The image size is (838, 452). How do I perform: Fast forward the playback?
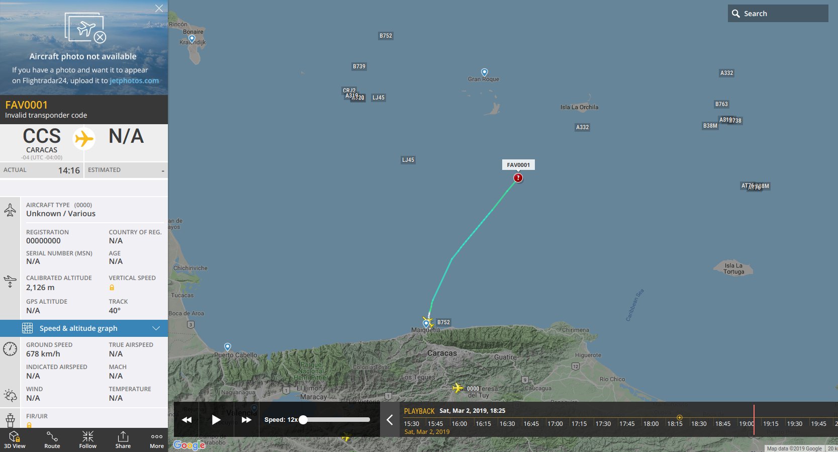246,420
